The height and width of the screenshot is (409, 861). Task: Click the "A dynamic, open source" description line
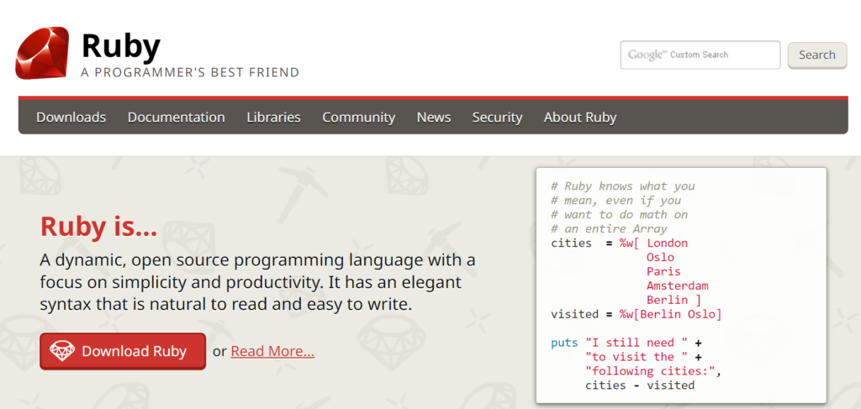click(257, 260)
